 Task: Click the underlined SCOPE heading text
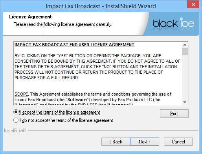click(x=21, y=94)
